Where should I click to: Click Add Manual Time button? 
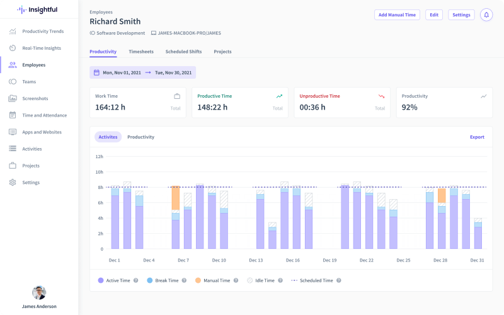tap(397, 14)
